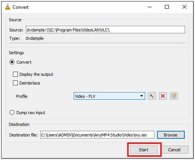
Task: Toggle the Deinterlace checkbox
Action: 15,83
